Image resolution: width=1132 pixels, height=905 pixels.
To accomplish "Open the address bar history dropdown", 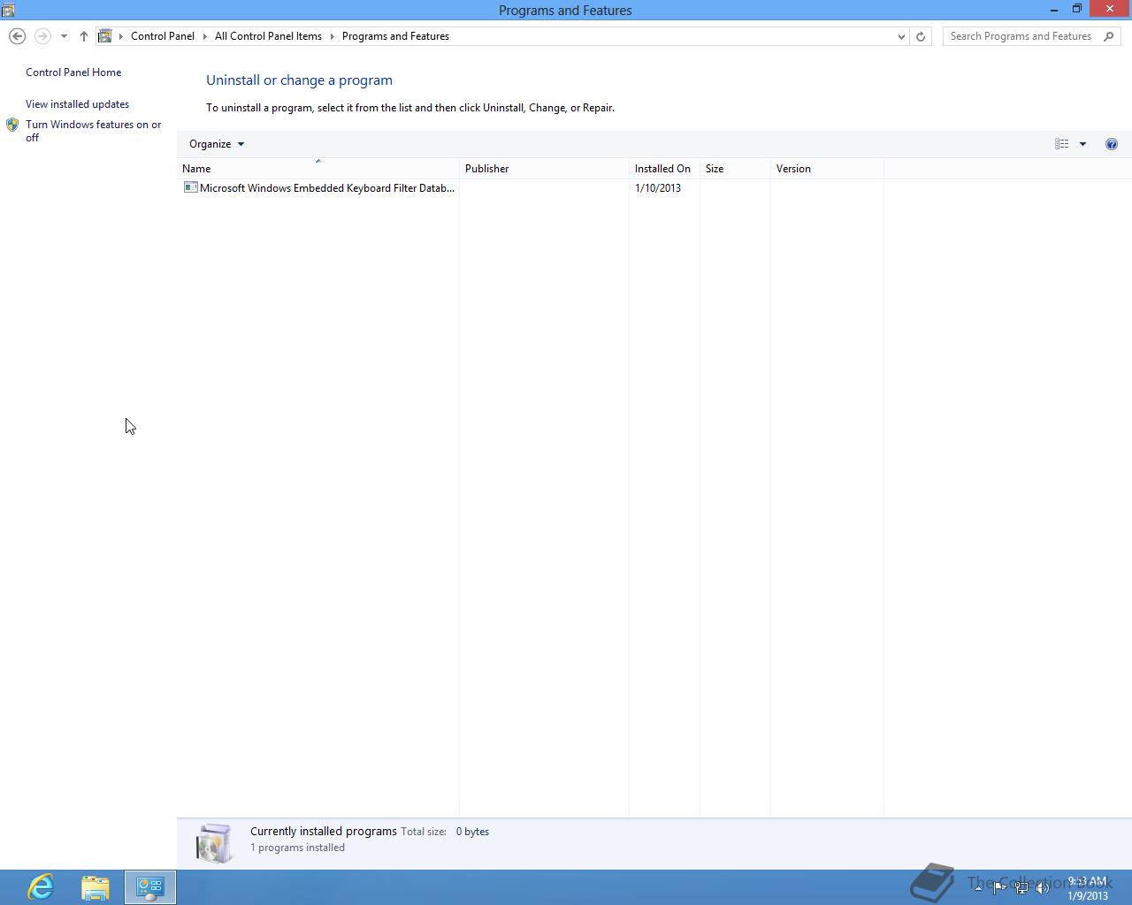I will click(901, 36).
